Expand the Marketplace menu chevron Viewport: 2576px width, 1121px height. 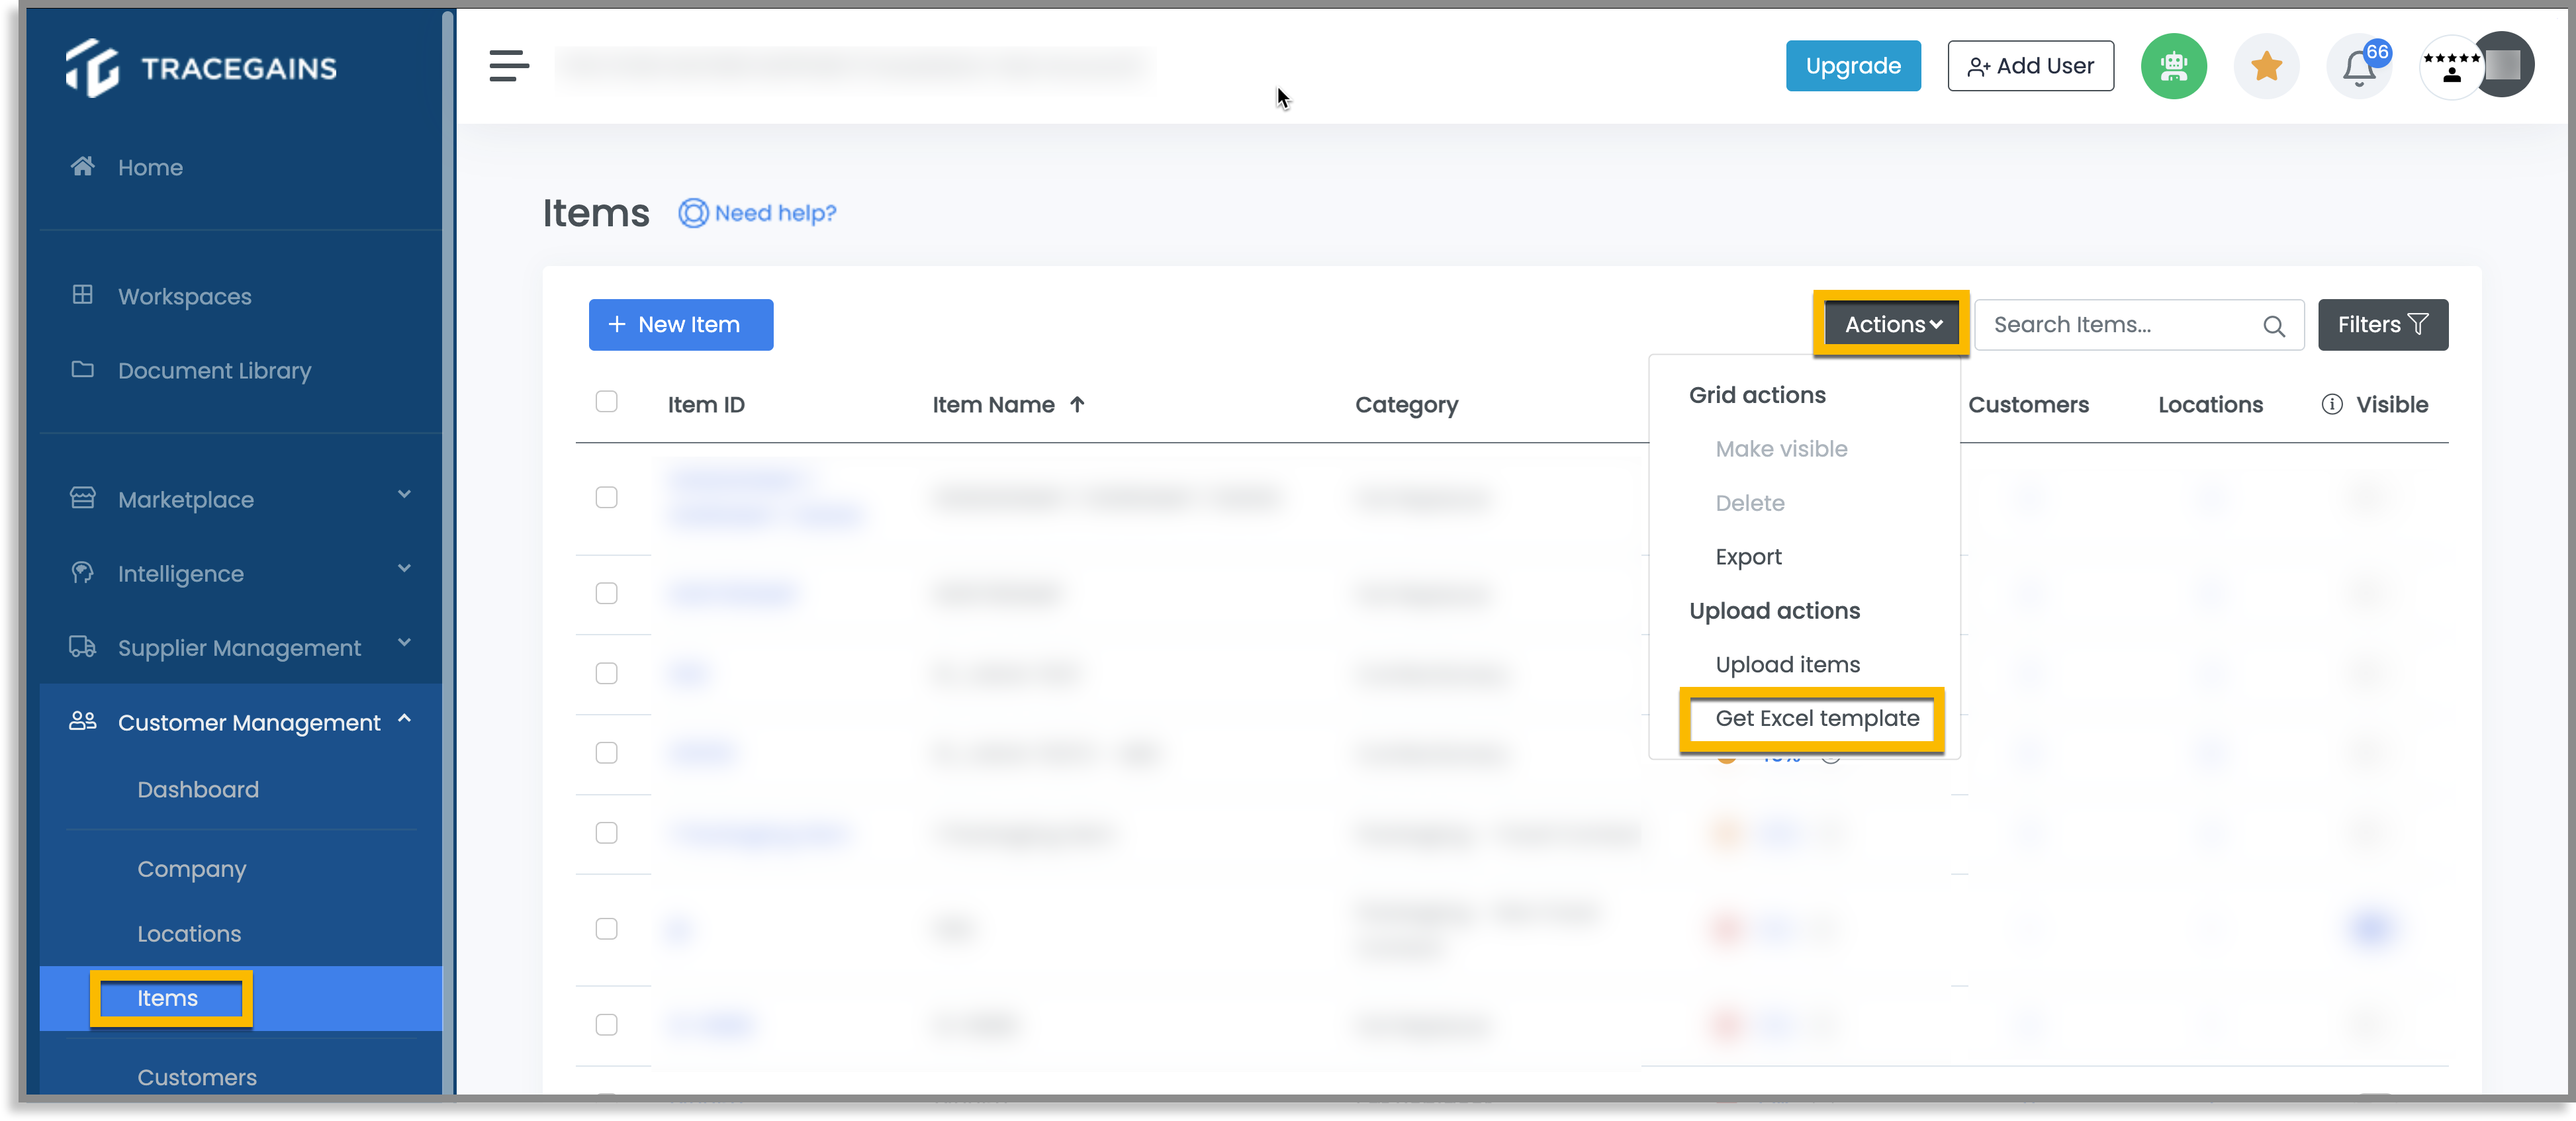coord(404,494)
